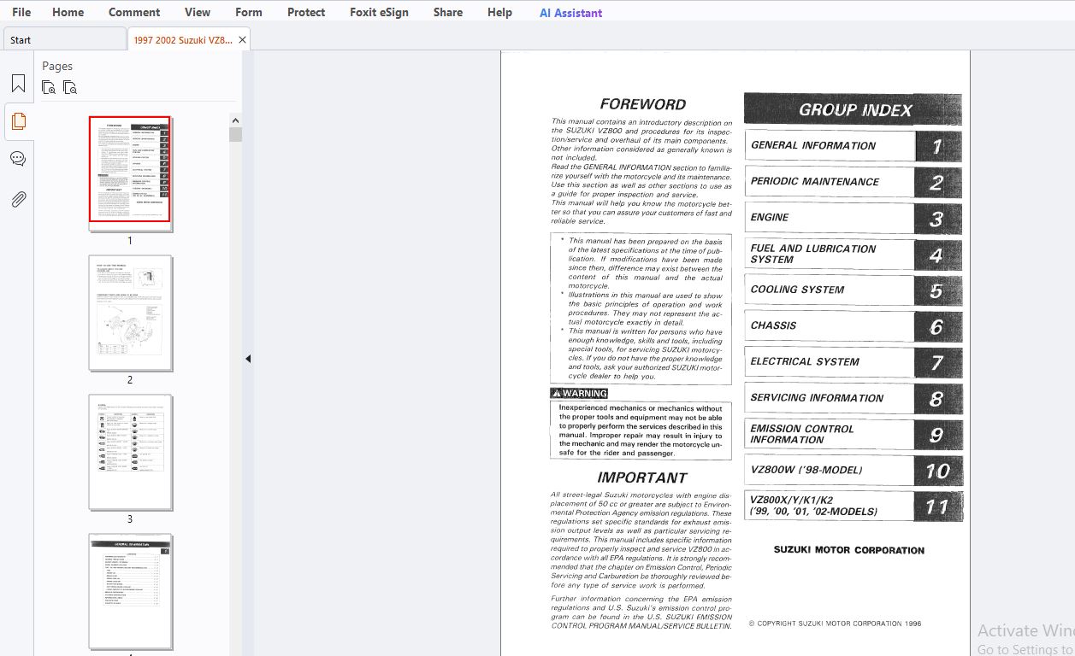The image size is (1075, 656).
Task: Click the SERVICING INFORMATION index entry
Action: (853, 398)
